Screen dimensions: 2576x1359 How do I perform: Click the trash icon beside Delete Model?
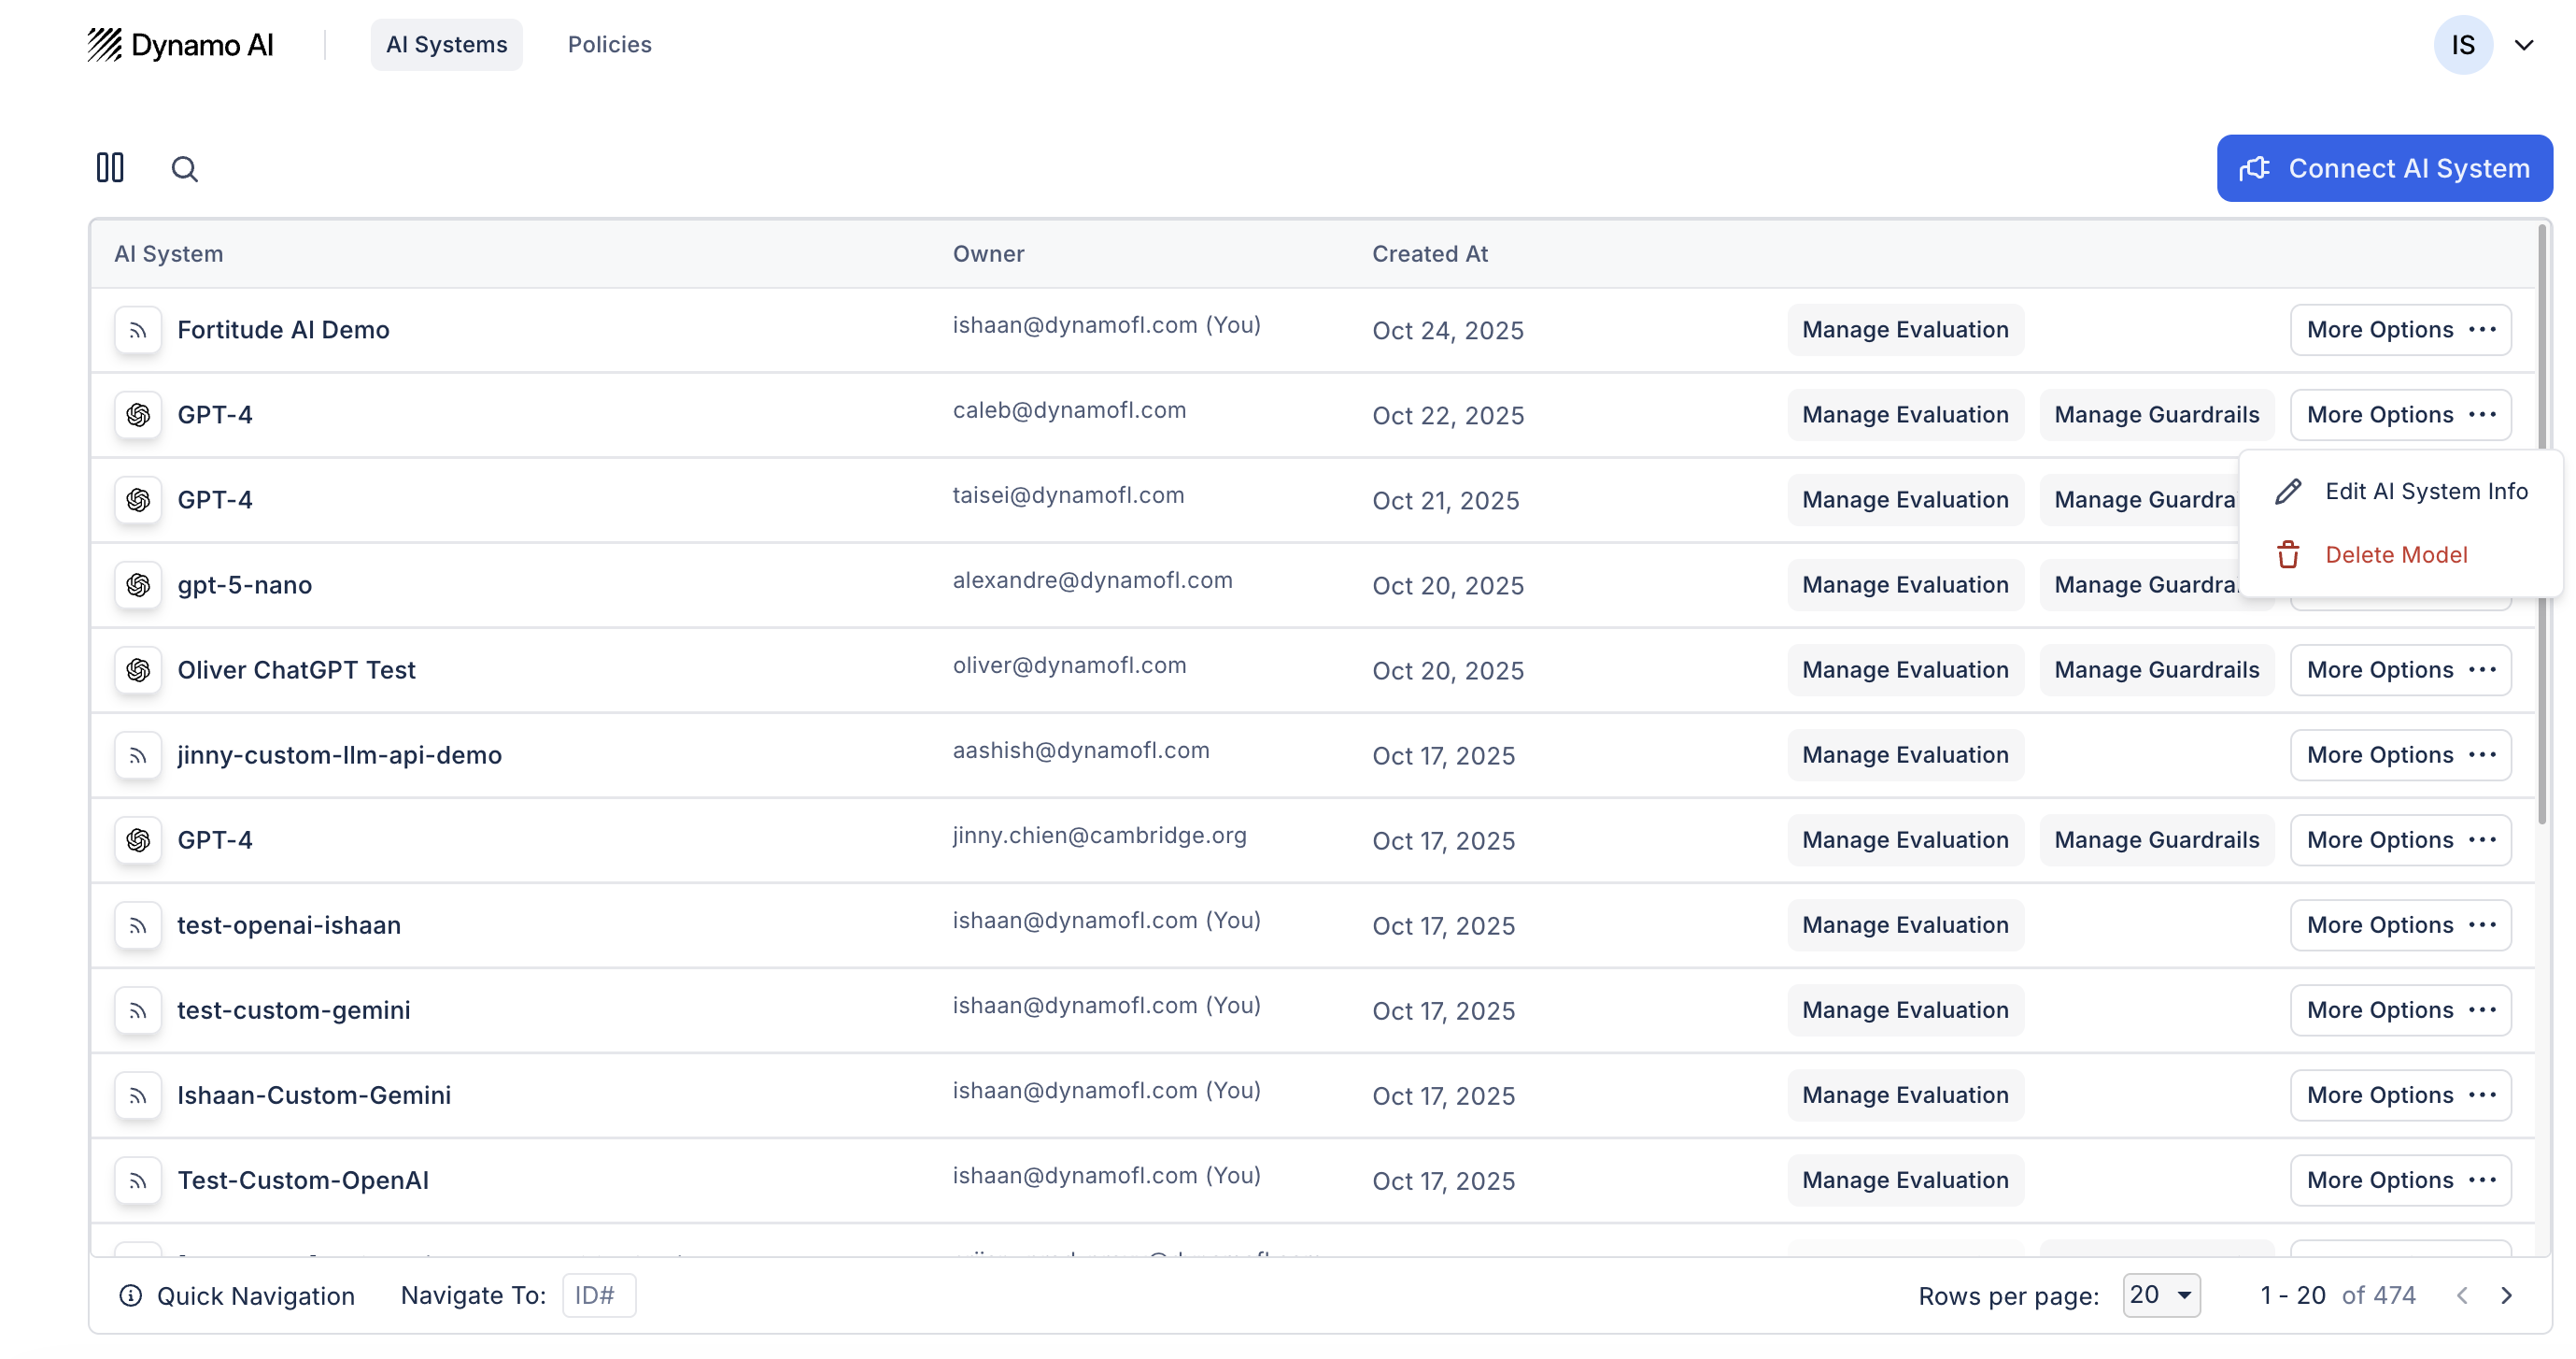[x=2288, y=554]
